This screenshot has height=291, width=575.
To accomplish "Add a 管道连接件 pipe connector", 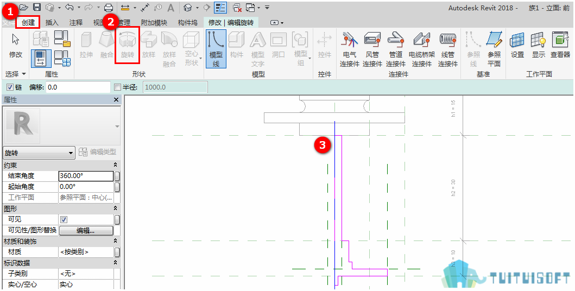I will coord(396,49).
